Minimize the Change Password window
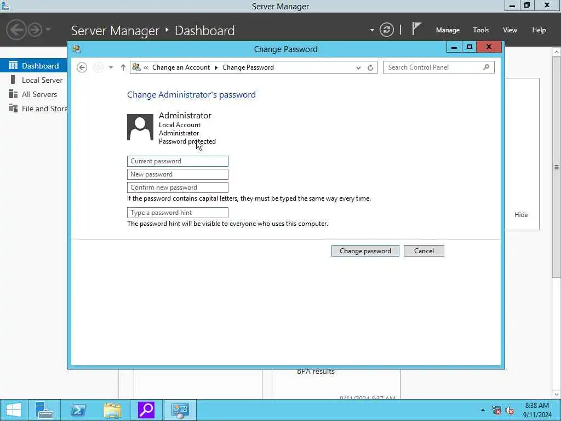The width and height of the screenshot is (561, 421). pyautogui.click(x=454, y=47)
